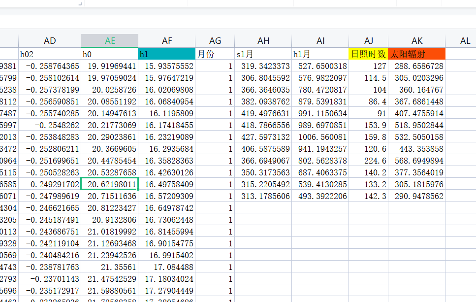
Task: Select the cell with value 86.4
Action: [x=369, y=101]
